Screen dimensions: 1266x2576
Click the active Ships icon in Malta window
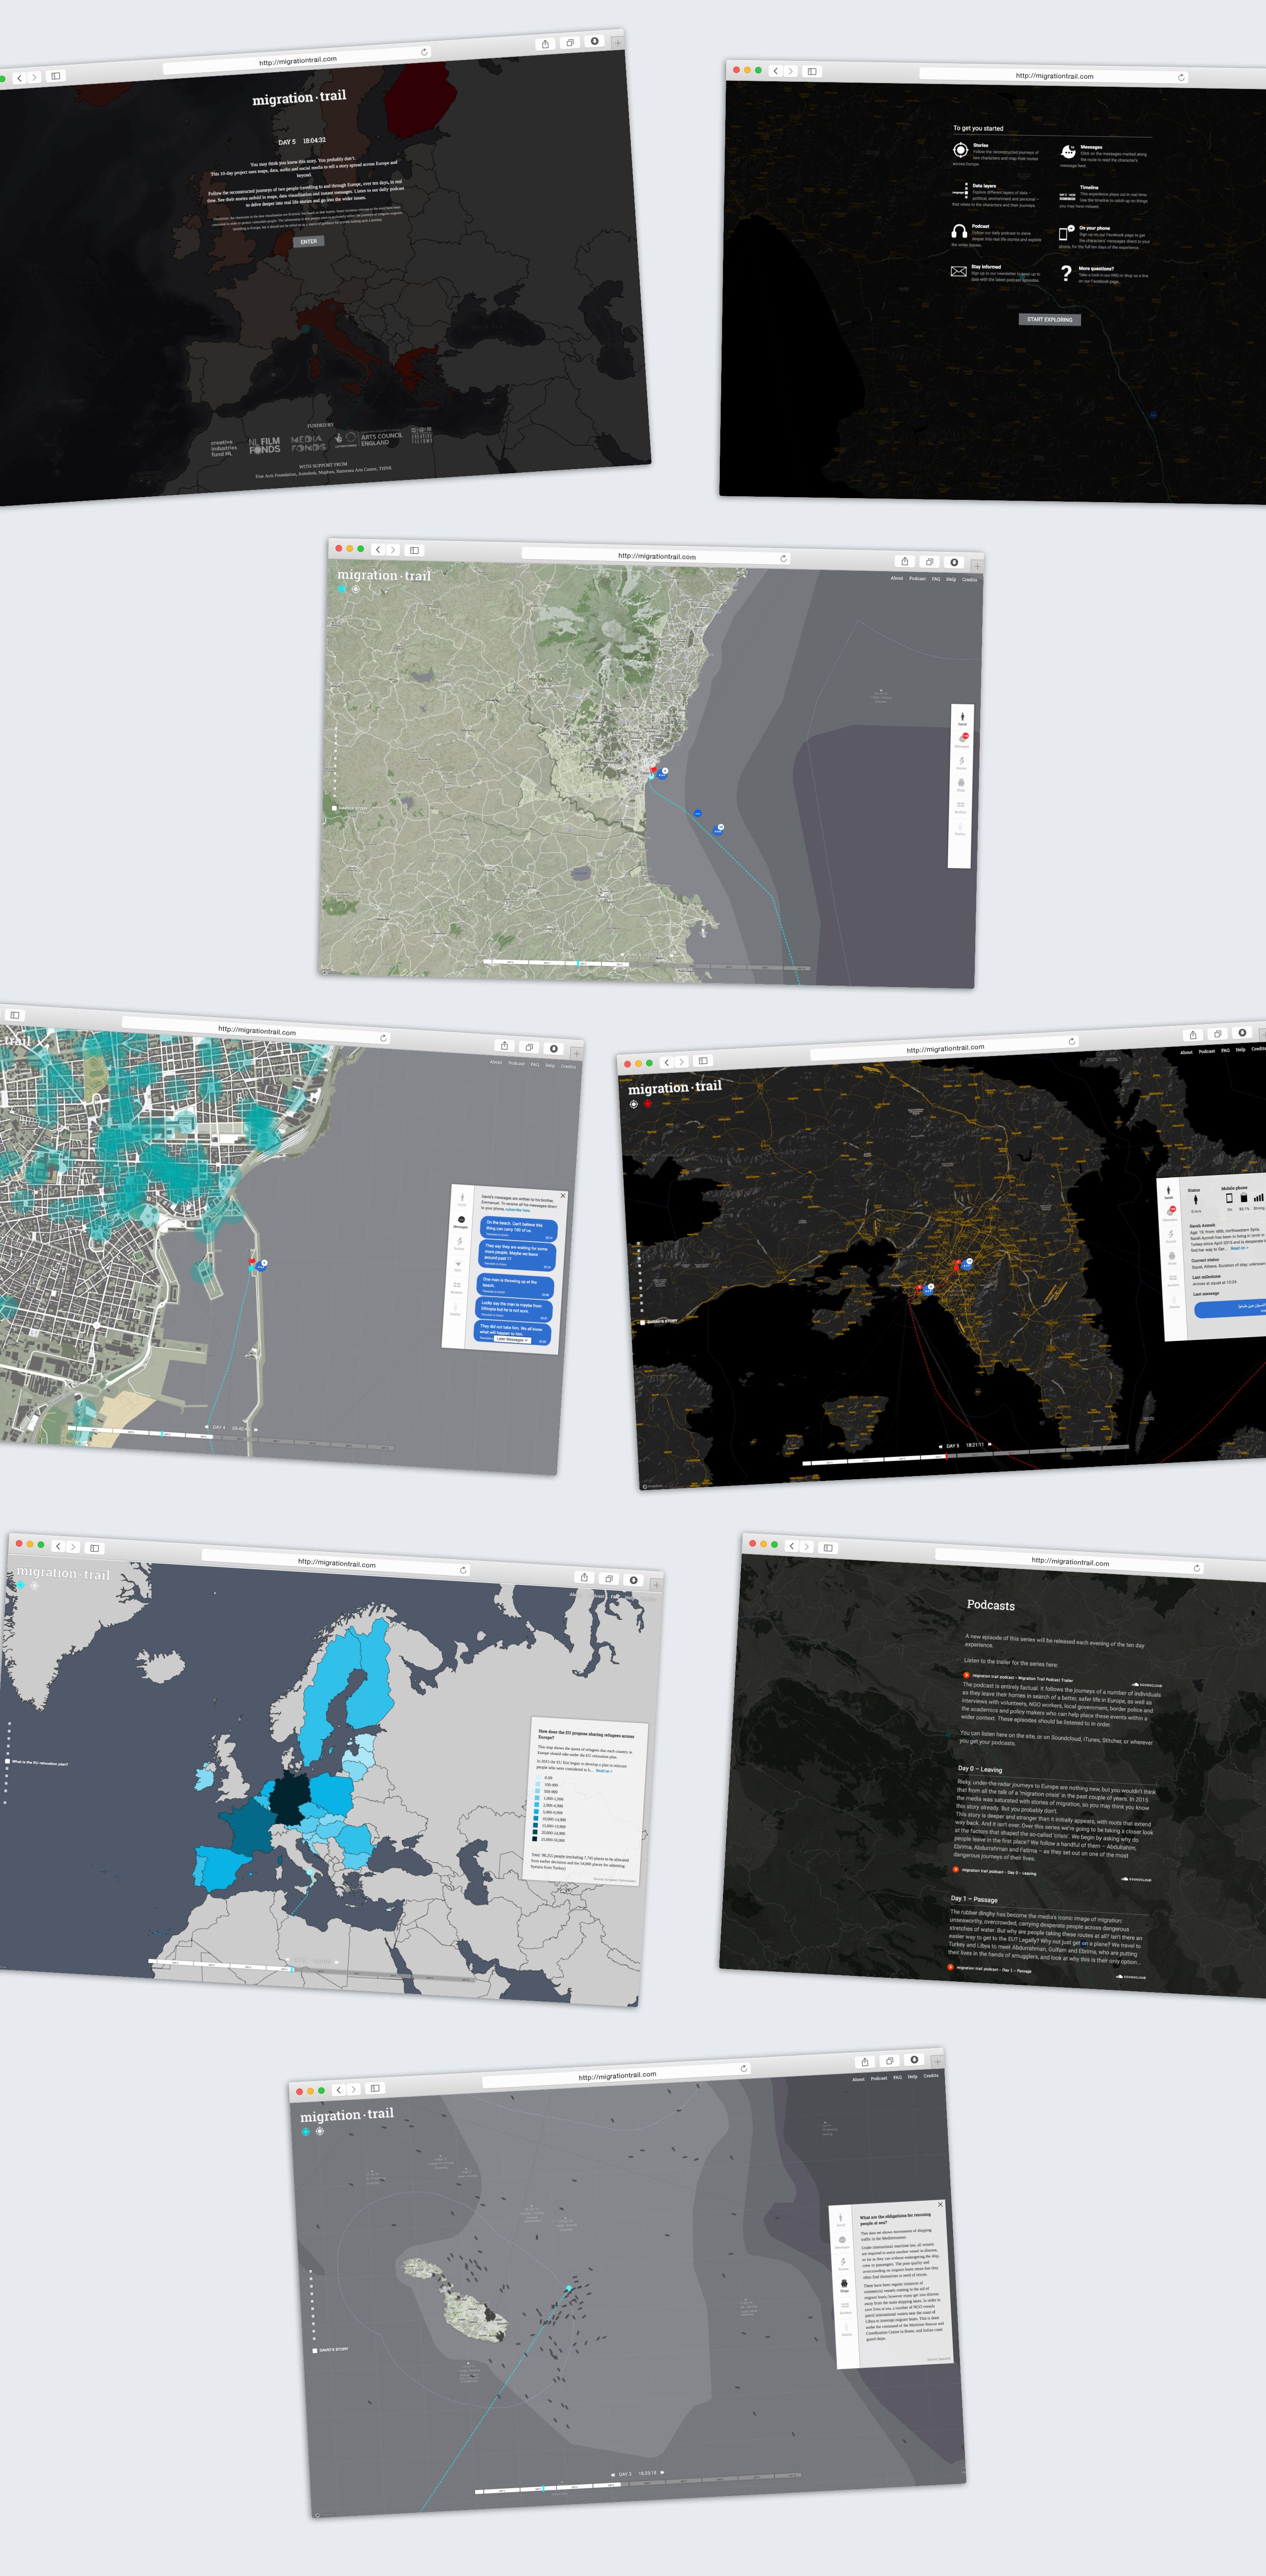845,2285
